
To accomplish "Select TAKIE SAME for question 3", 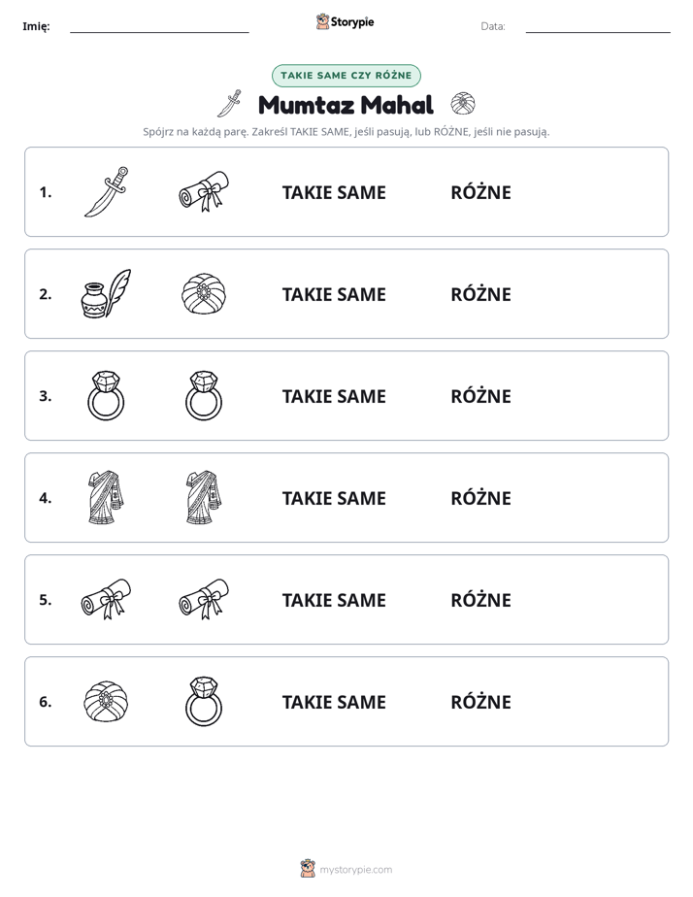I will click(334, 396).
